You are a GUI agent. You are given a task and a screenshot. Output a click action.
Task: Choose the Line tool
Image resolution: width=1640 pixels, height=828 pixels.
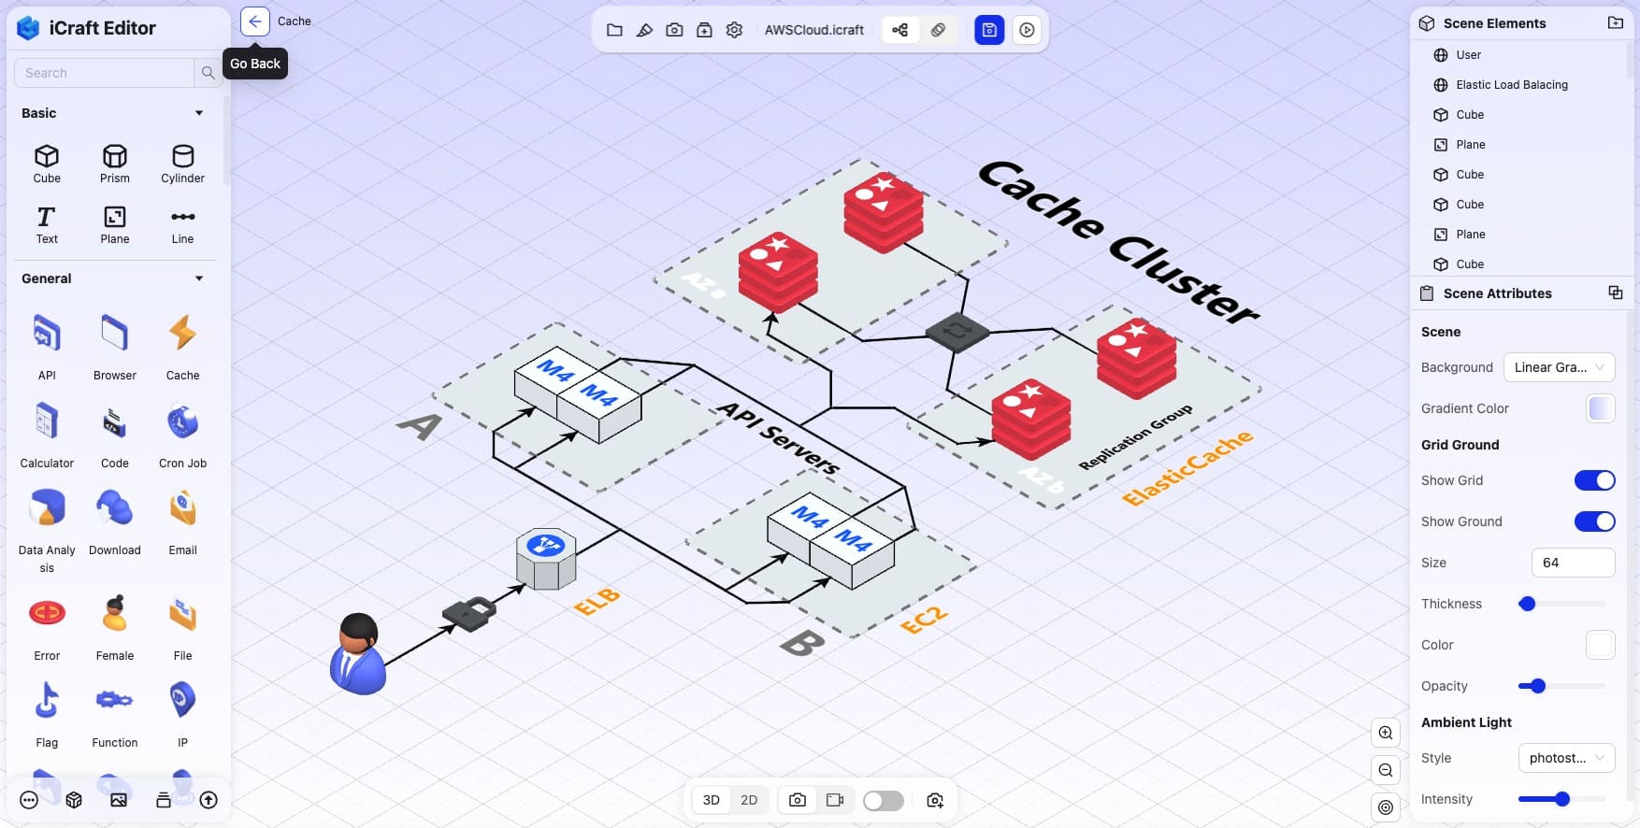pos(182,224)
